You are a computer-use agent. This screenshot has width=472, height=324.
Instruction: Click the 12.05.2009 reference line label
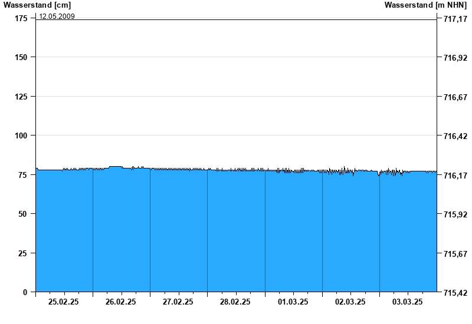pyautogui.click(x=57, y=16)
